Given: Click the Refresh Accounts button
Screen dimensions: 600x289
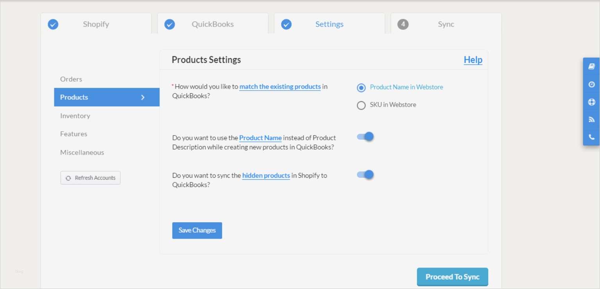Looking at the screenshot, I should tap(90, 178).
